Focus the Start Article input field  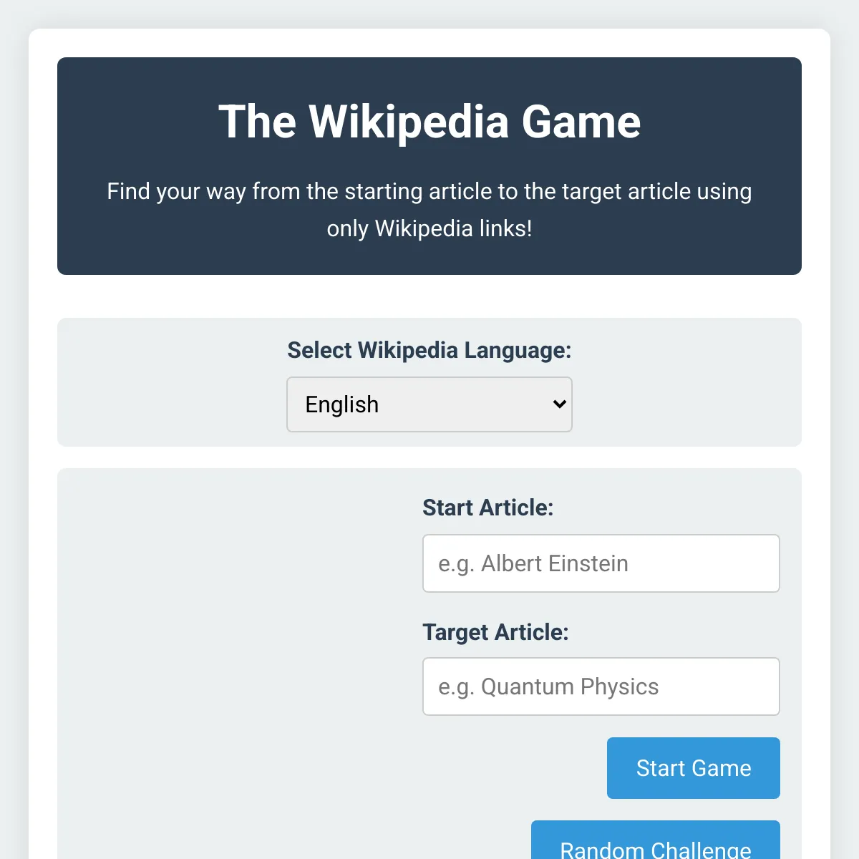601,563
